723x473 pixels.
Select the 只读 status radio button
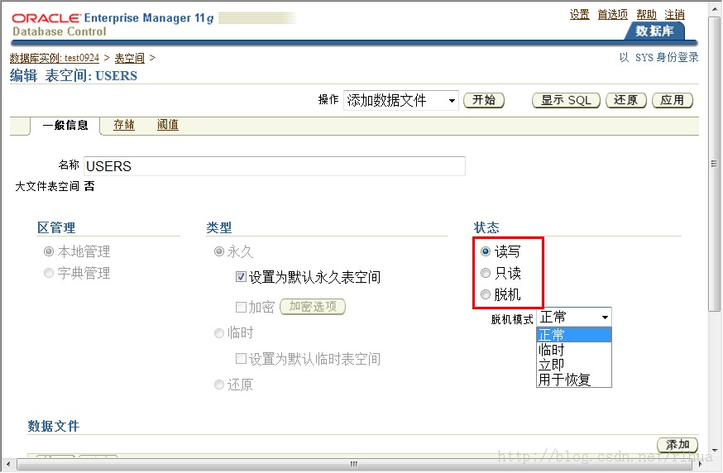pos(485,273)
